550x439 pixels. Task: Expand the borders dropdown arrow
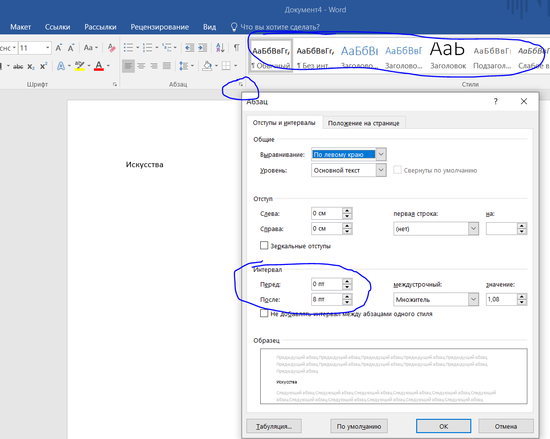click(236, 66)
